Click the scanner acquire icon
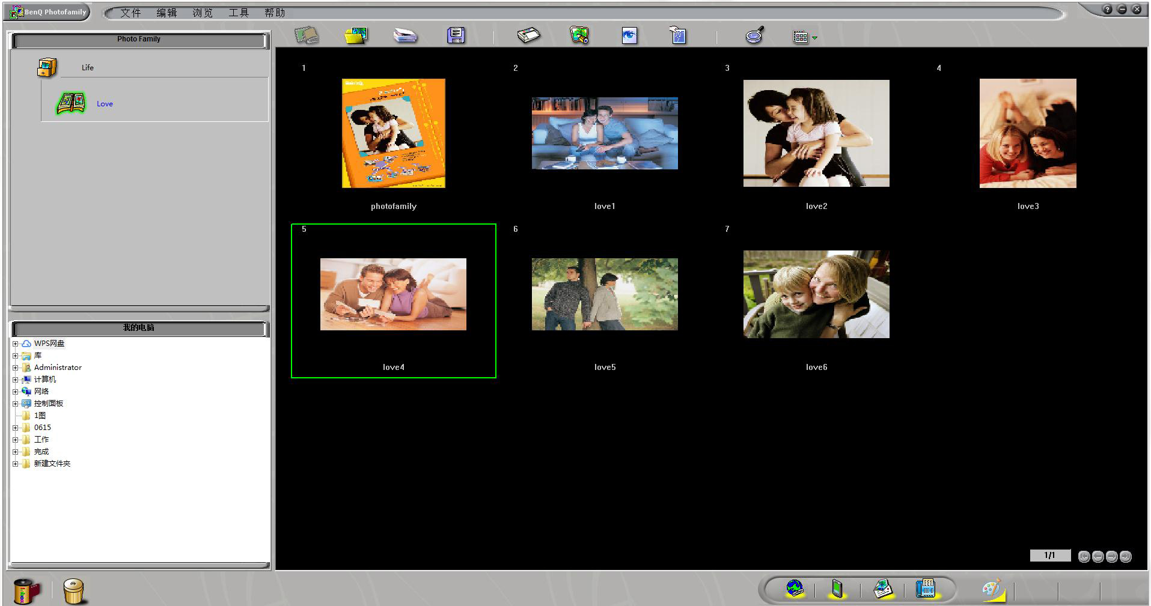 405,35
